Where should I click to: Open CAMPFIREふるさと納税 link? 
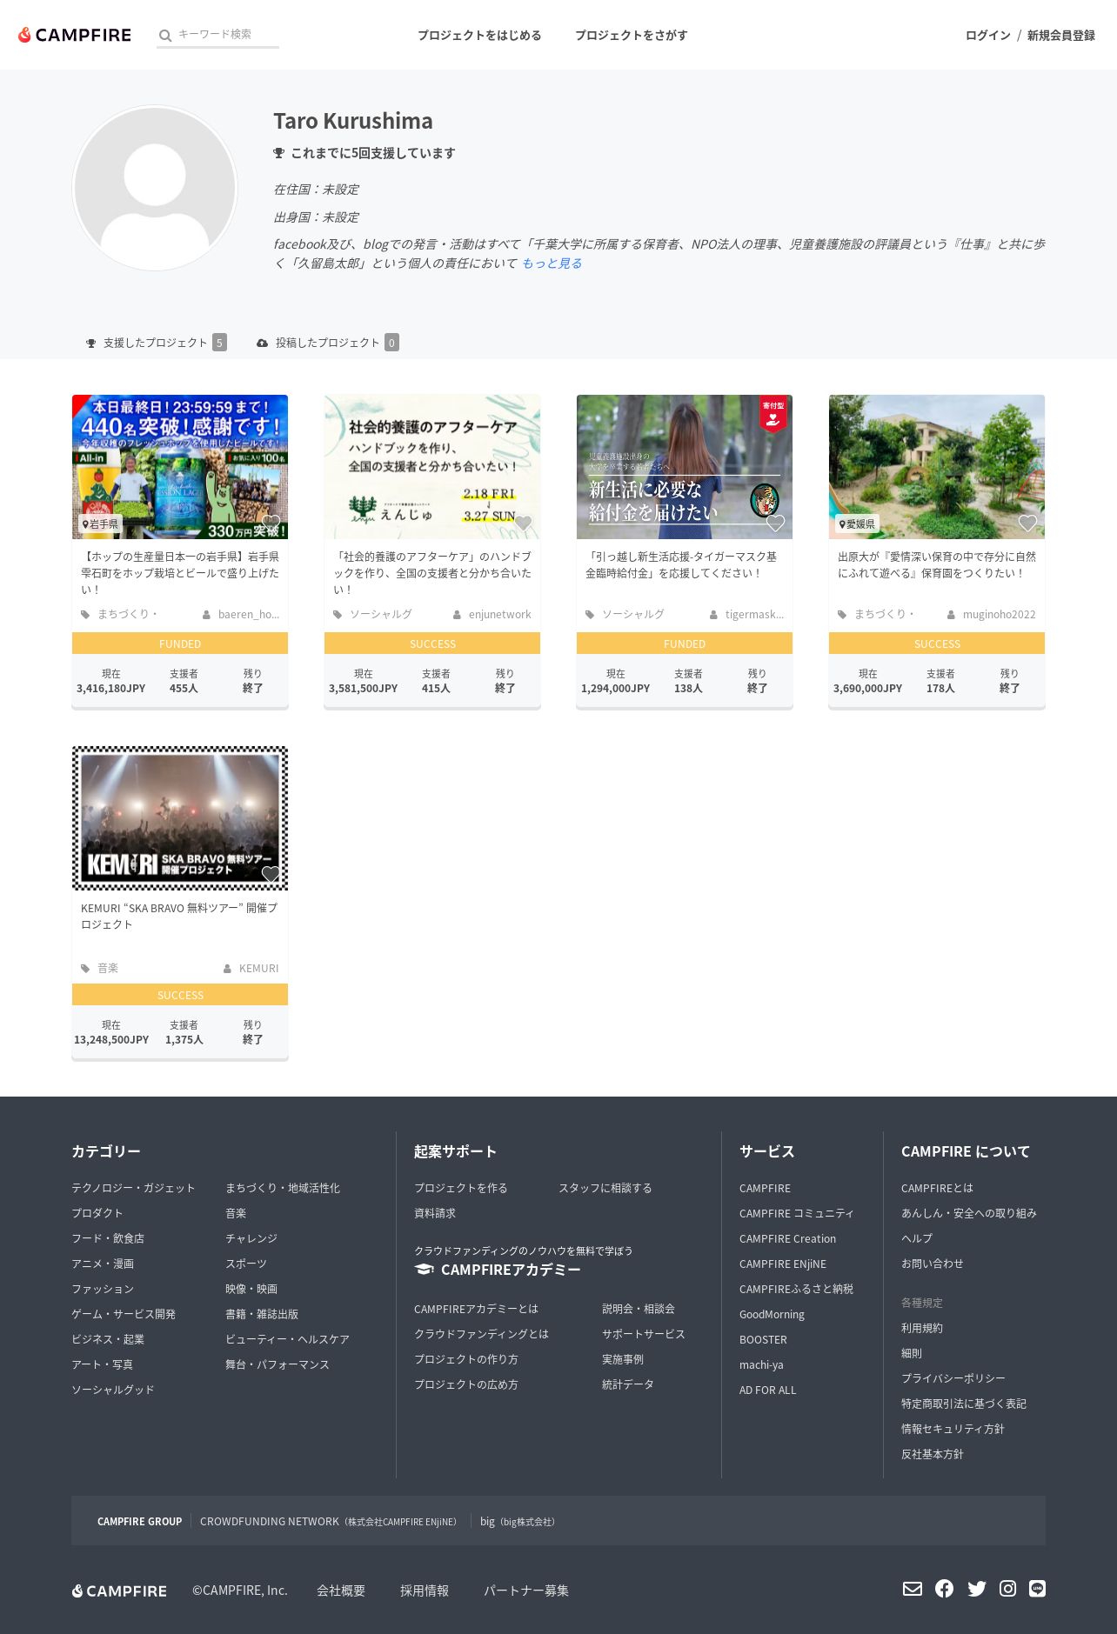[796, 1289]
